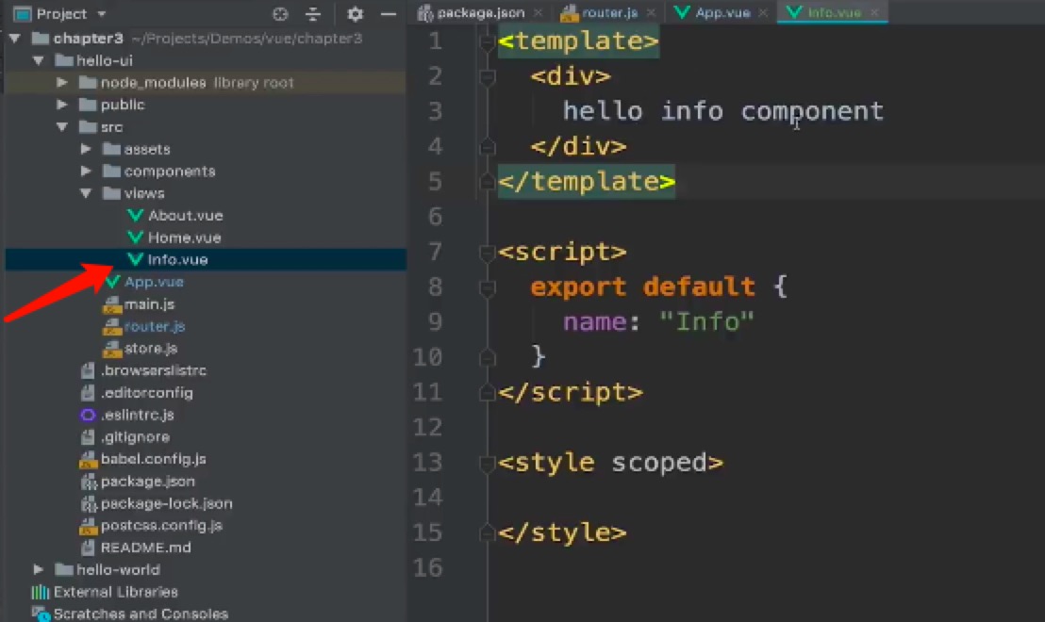Click the ESLint icon beside .eslintrc.js
The height and width of the screenshot is (622, 1045).
coord(88,415)
